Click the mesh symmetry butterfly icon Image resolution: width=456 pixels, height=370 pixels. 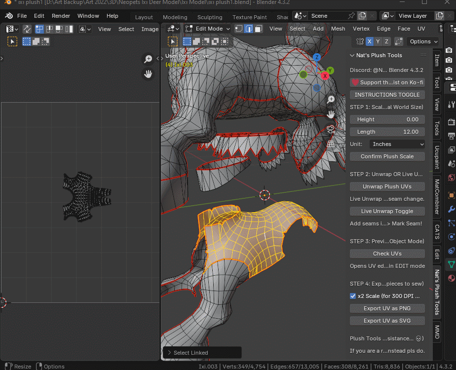tap(360, 41)
